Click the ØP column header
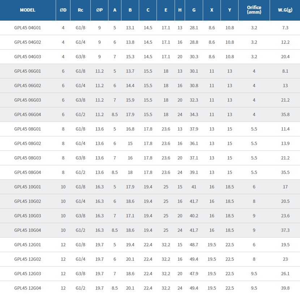 coord(99,10)
